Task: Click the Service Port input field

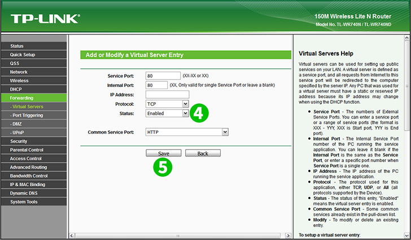Action: (163, 76)
